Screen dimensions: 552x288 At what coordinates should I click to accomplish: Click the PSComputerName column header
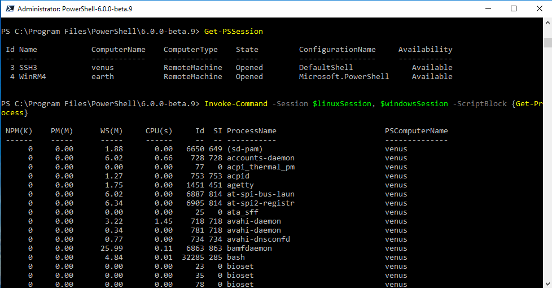click(x=416, y=131)
